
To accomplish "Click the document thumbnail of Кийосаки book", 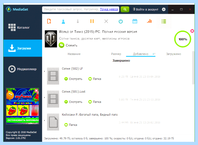I will [53, 122].
